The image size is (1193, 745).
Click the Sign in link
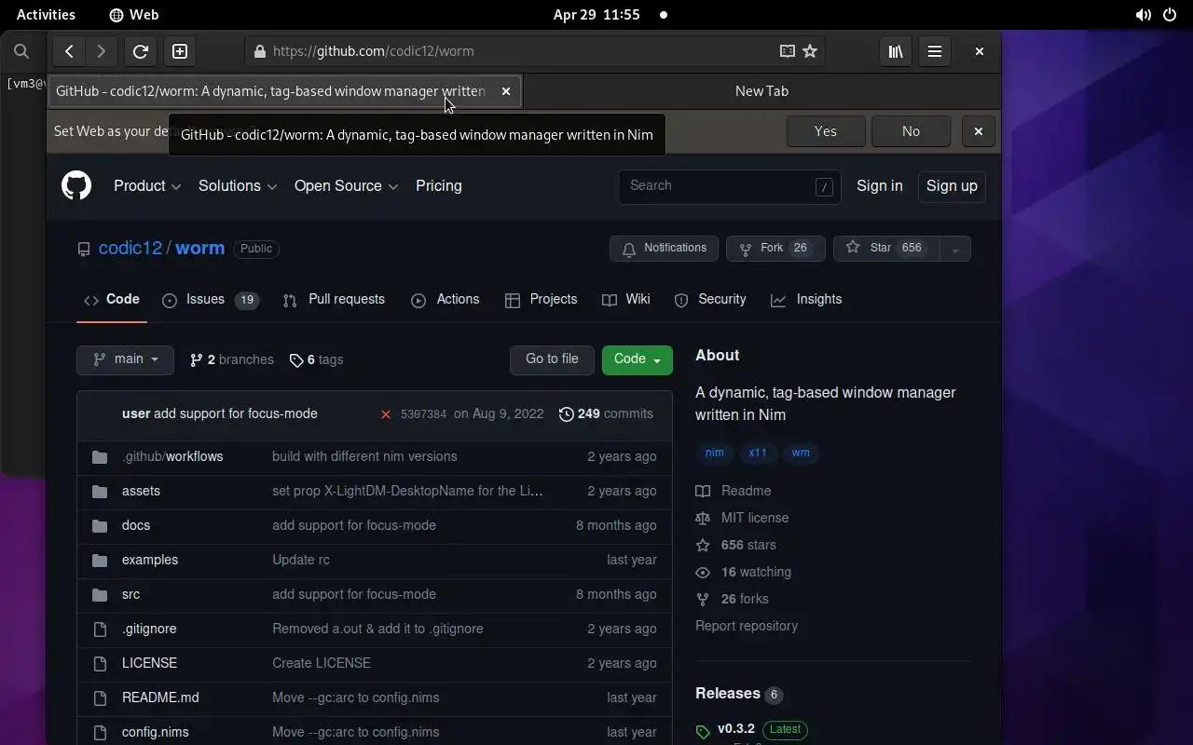pyautogui.click(x=880, y=185)
